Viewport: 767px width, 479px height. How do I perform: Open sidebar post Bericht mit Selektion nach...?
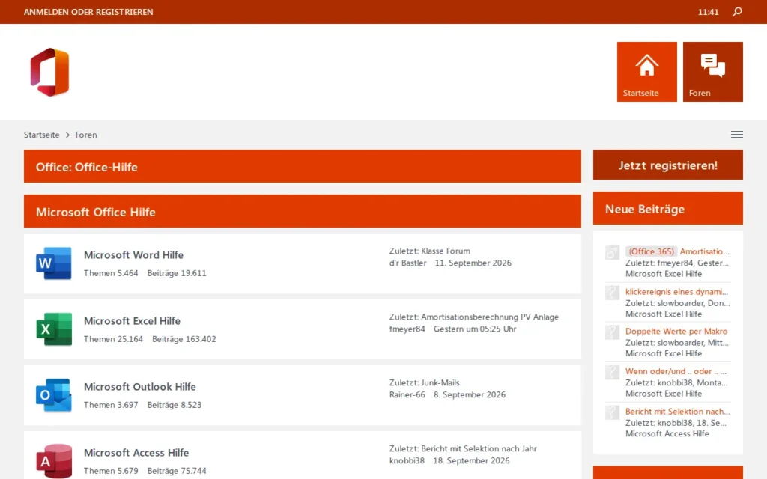[x=677, y=412]
